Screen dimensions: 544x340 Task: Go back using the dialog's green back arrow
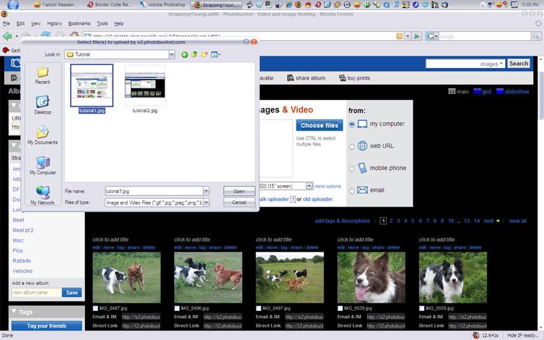[x=184, y=54]
